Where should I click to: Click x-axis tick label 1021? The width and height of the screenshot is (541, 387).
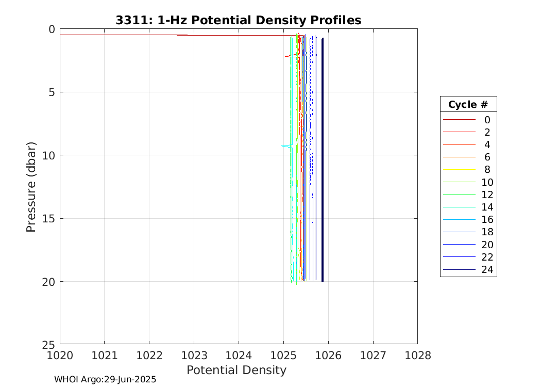coord(105,355)
